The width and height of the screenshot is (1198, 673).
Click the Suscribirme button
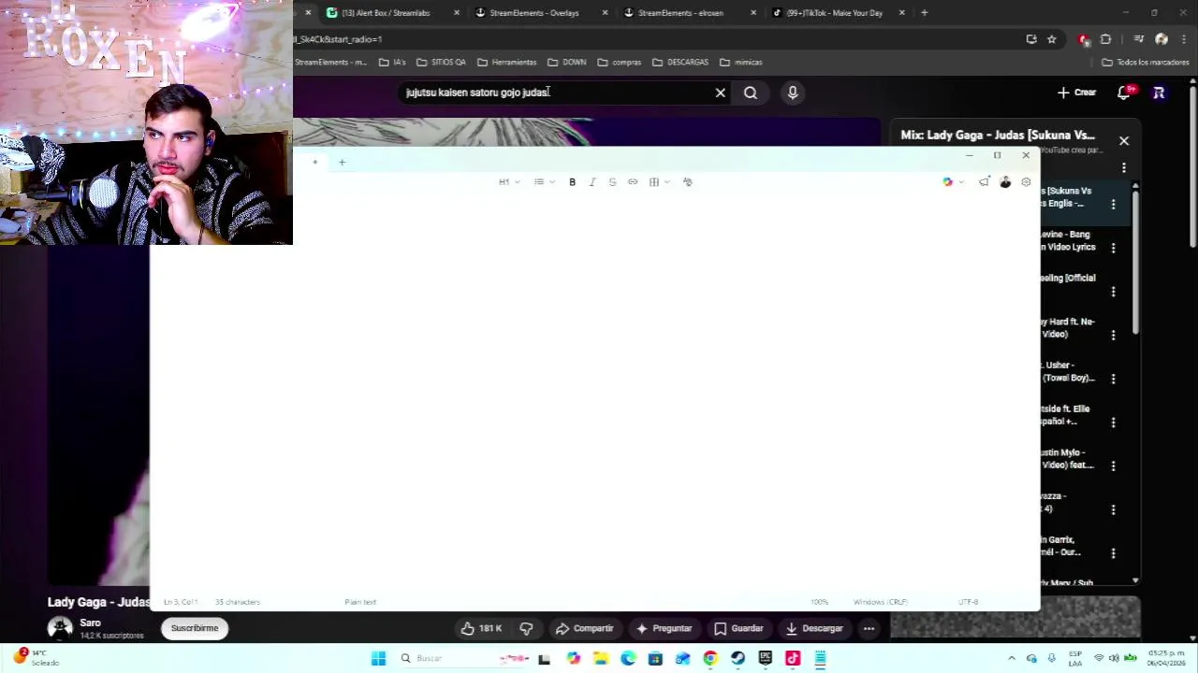click(x=195, y=628)
